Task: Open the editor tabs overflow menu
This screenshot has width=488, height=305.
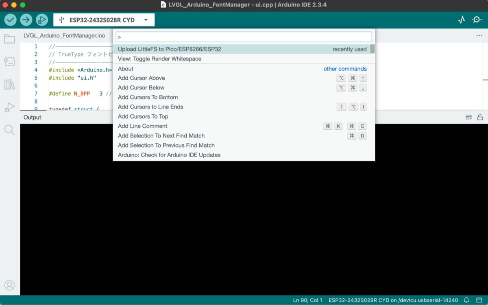Action: pyautogui.click(x=479, y=36)
